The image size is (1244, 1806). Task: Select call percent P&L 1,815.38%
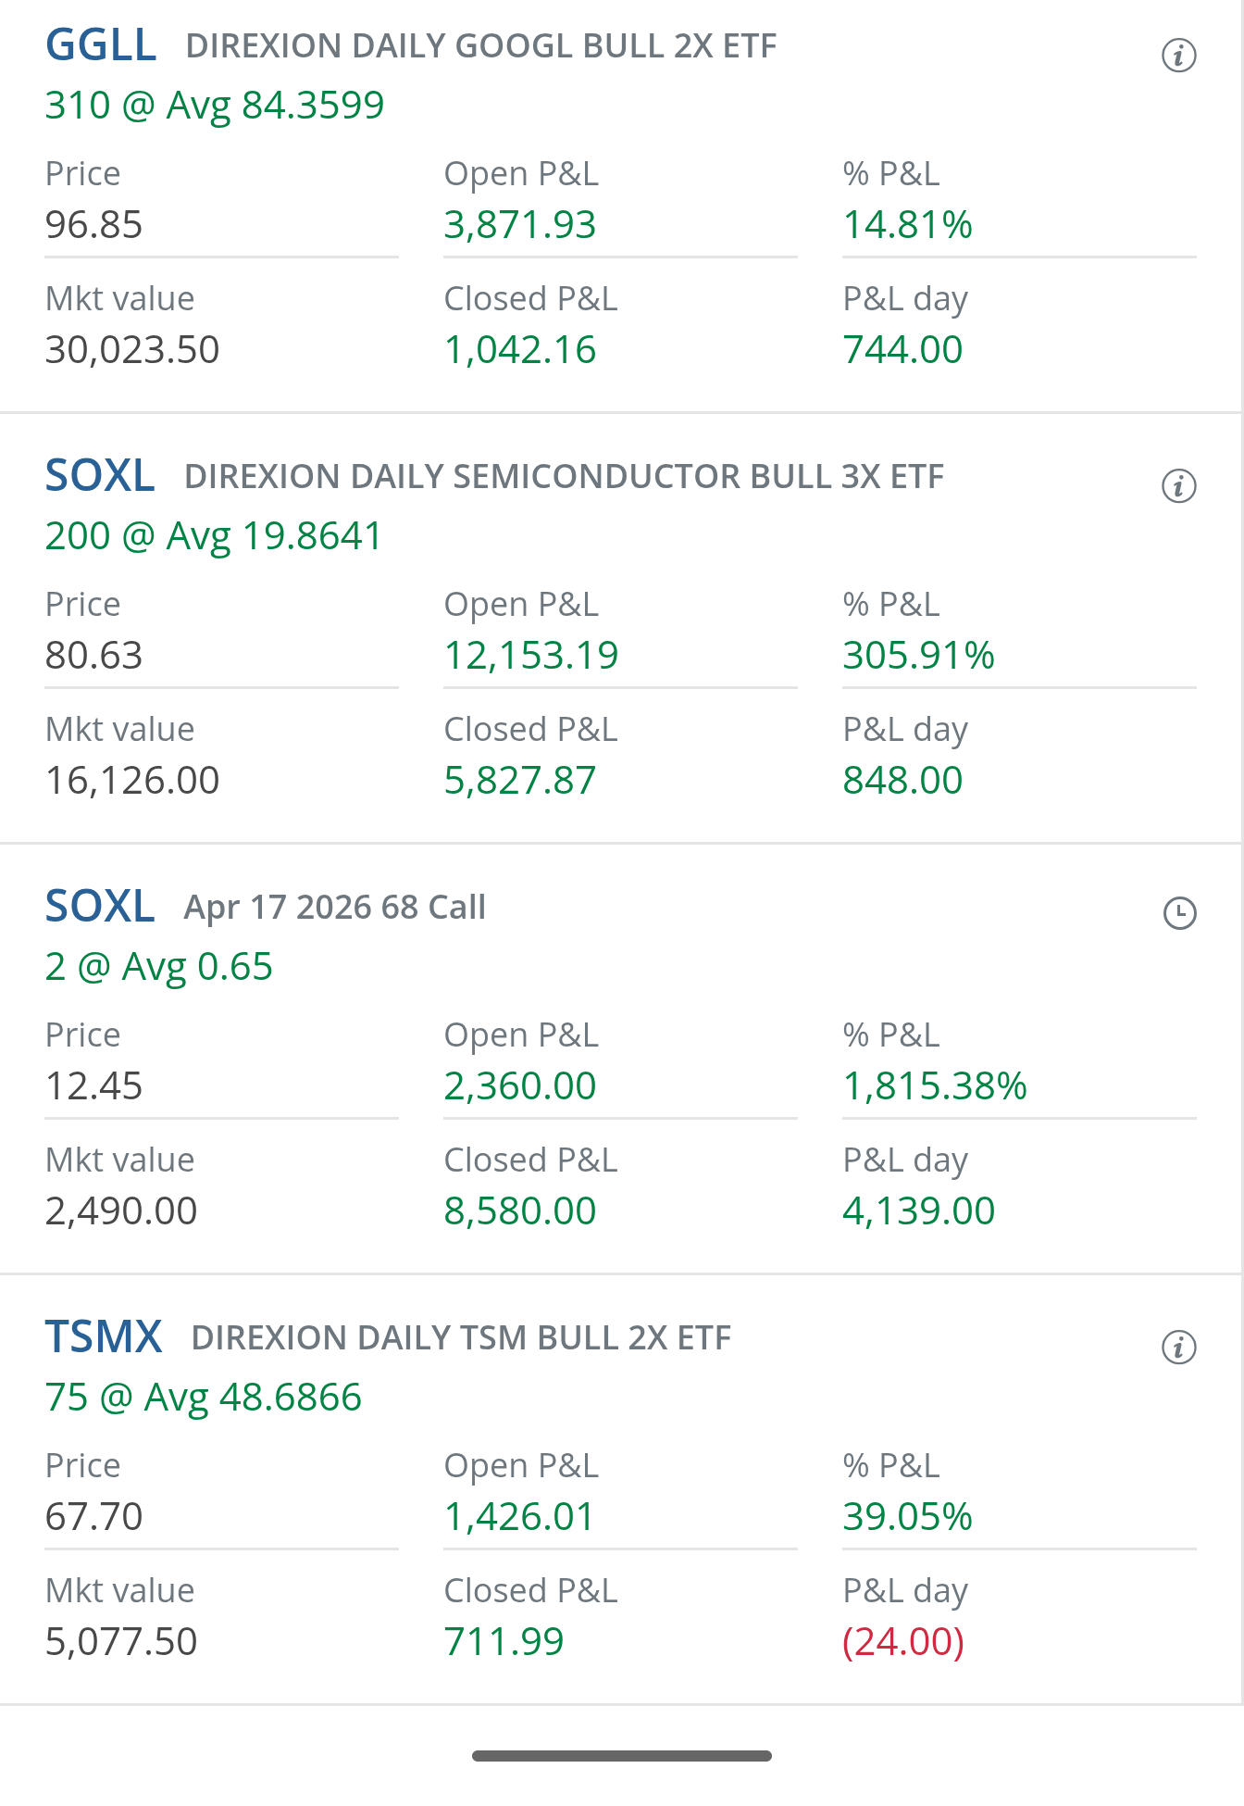tap(935, 1086)
